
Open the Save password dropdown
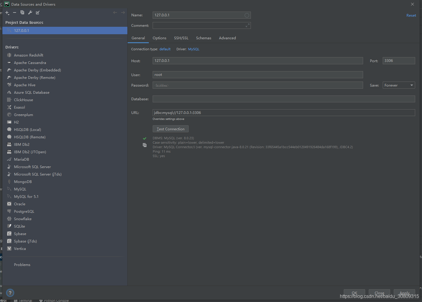click(398, 85)
